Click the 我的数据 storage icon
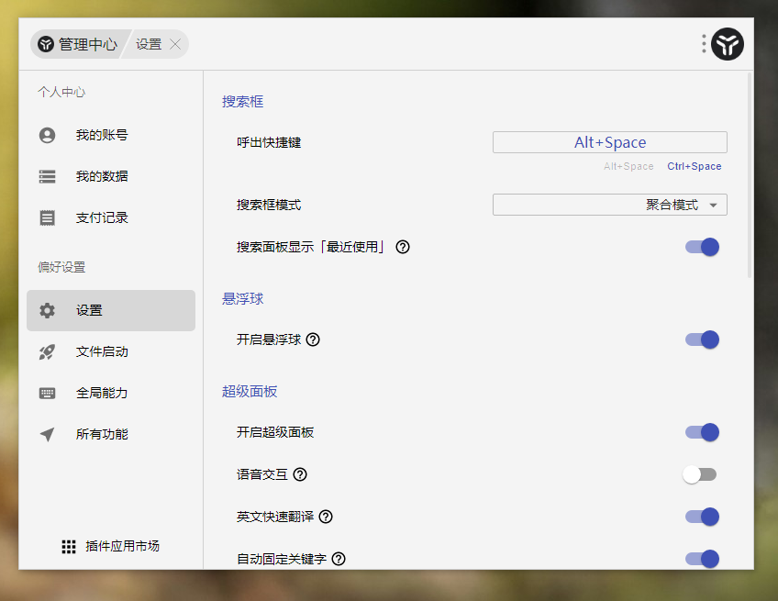 [47, 176]
